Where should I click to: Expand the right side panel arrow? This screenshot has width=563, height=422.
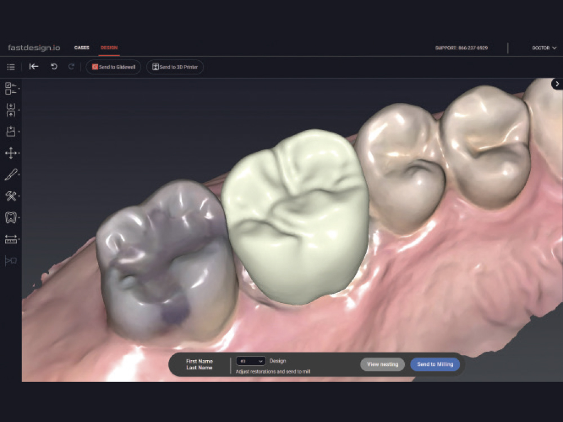tap(557, 84)
